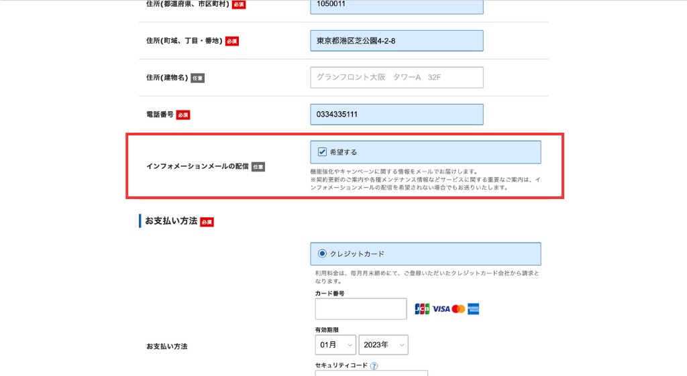This screenshot has width=687, height=376.
Task: Click the postal code field showing 1050011
Action: [x=397, y=5]
